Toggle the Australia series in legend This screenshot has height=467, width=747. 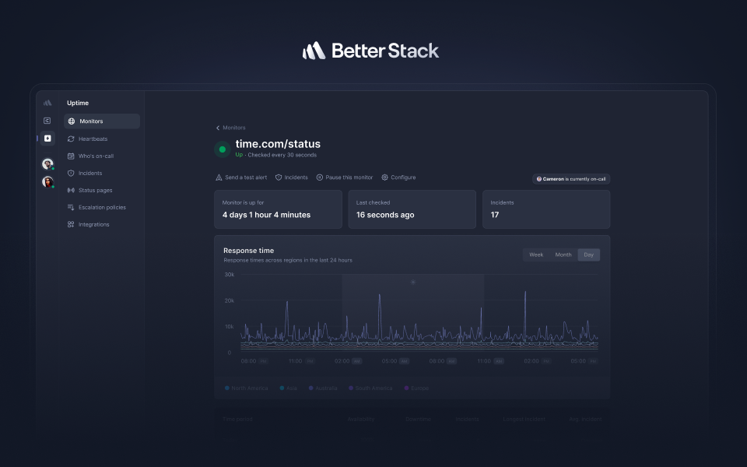click(x=324, y=388)
